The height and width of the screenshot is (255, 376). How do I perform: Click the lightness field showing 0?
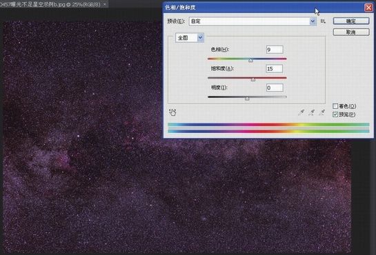pos(275,88)
